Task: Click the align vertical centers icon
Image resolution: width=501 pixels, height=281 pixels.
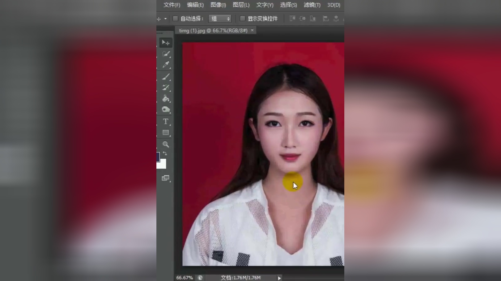Action: pos(302,18)
